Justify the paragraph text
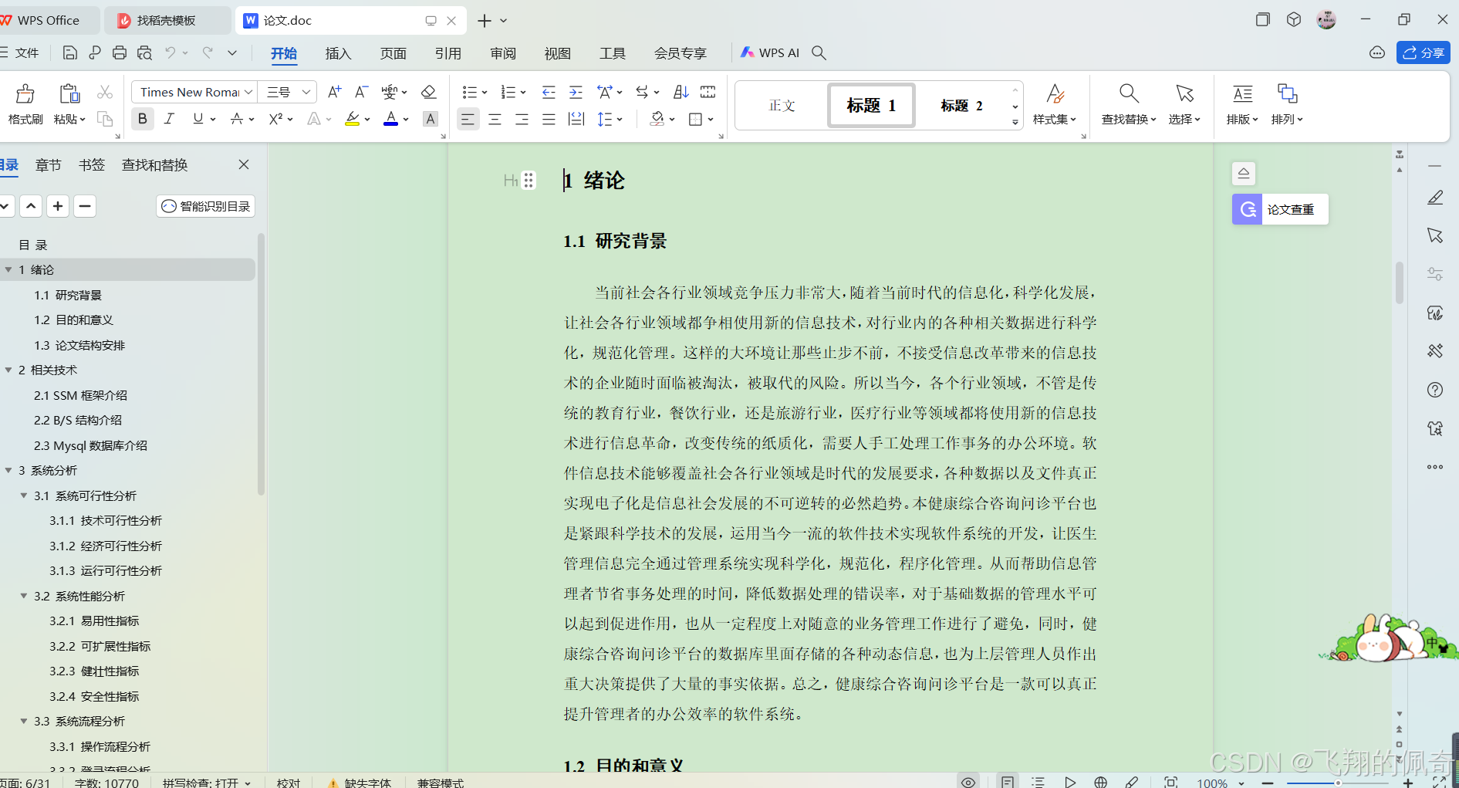Viewport: 1459px width, 788px height. click(x=549, y=119)
